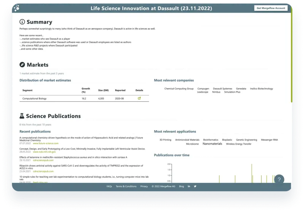Viewport: 304px width, 211px height.
Task: Select Bioinformatics application tag
Action: [x=211, y=140]
